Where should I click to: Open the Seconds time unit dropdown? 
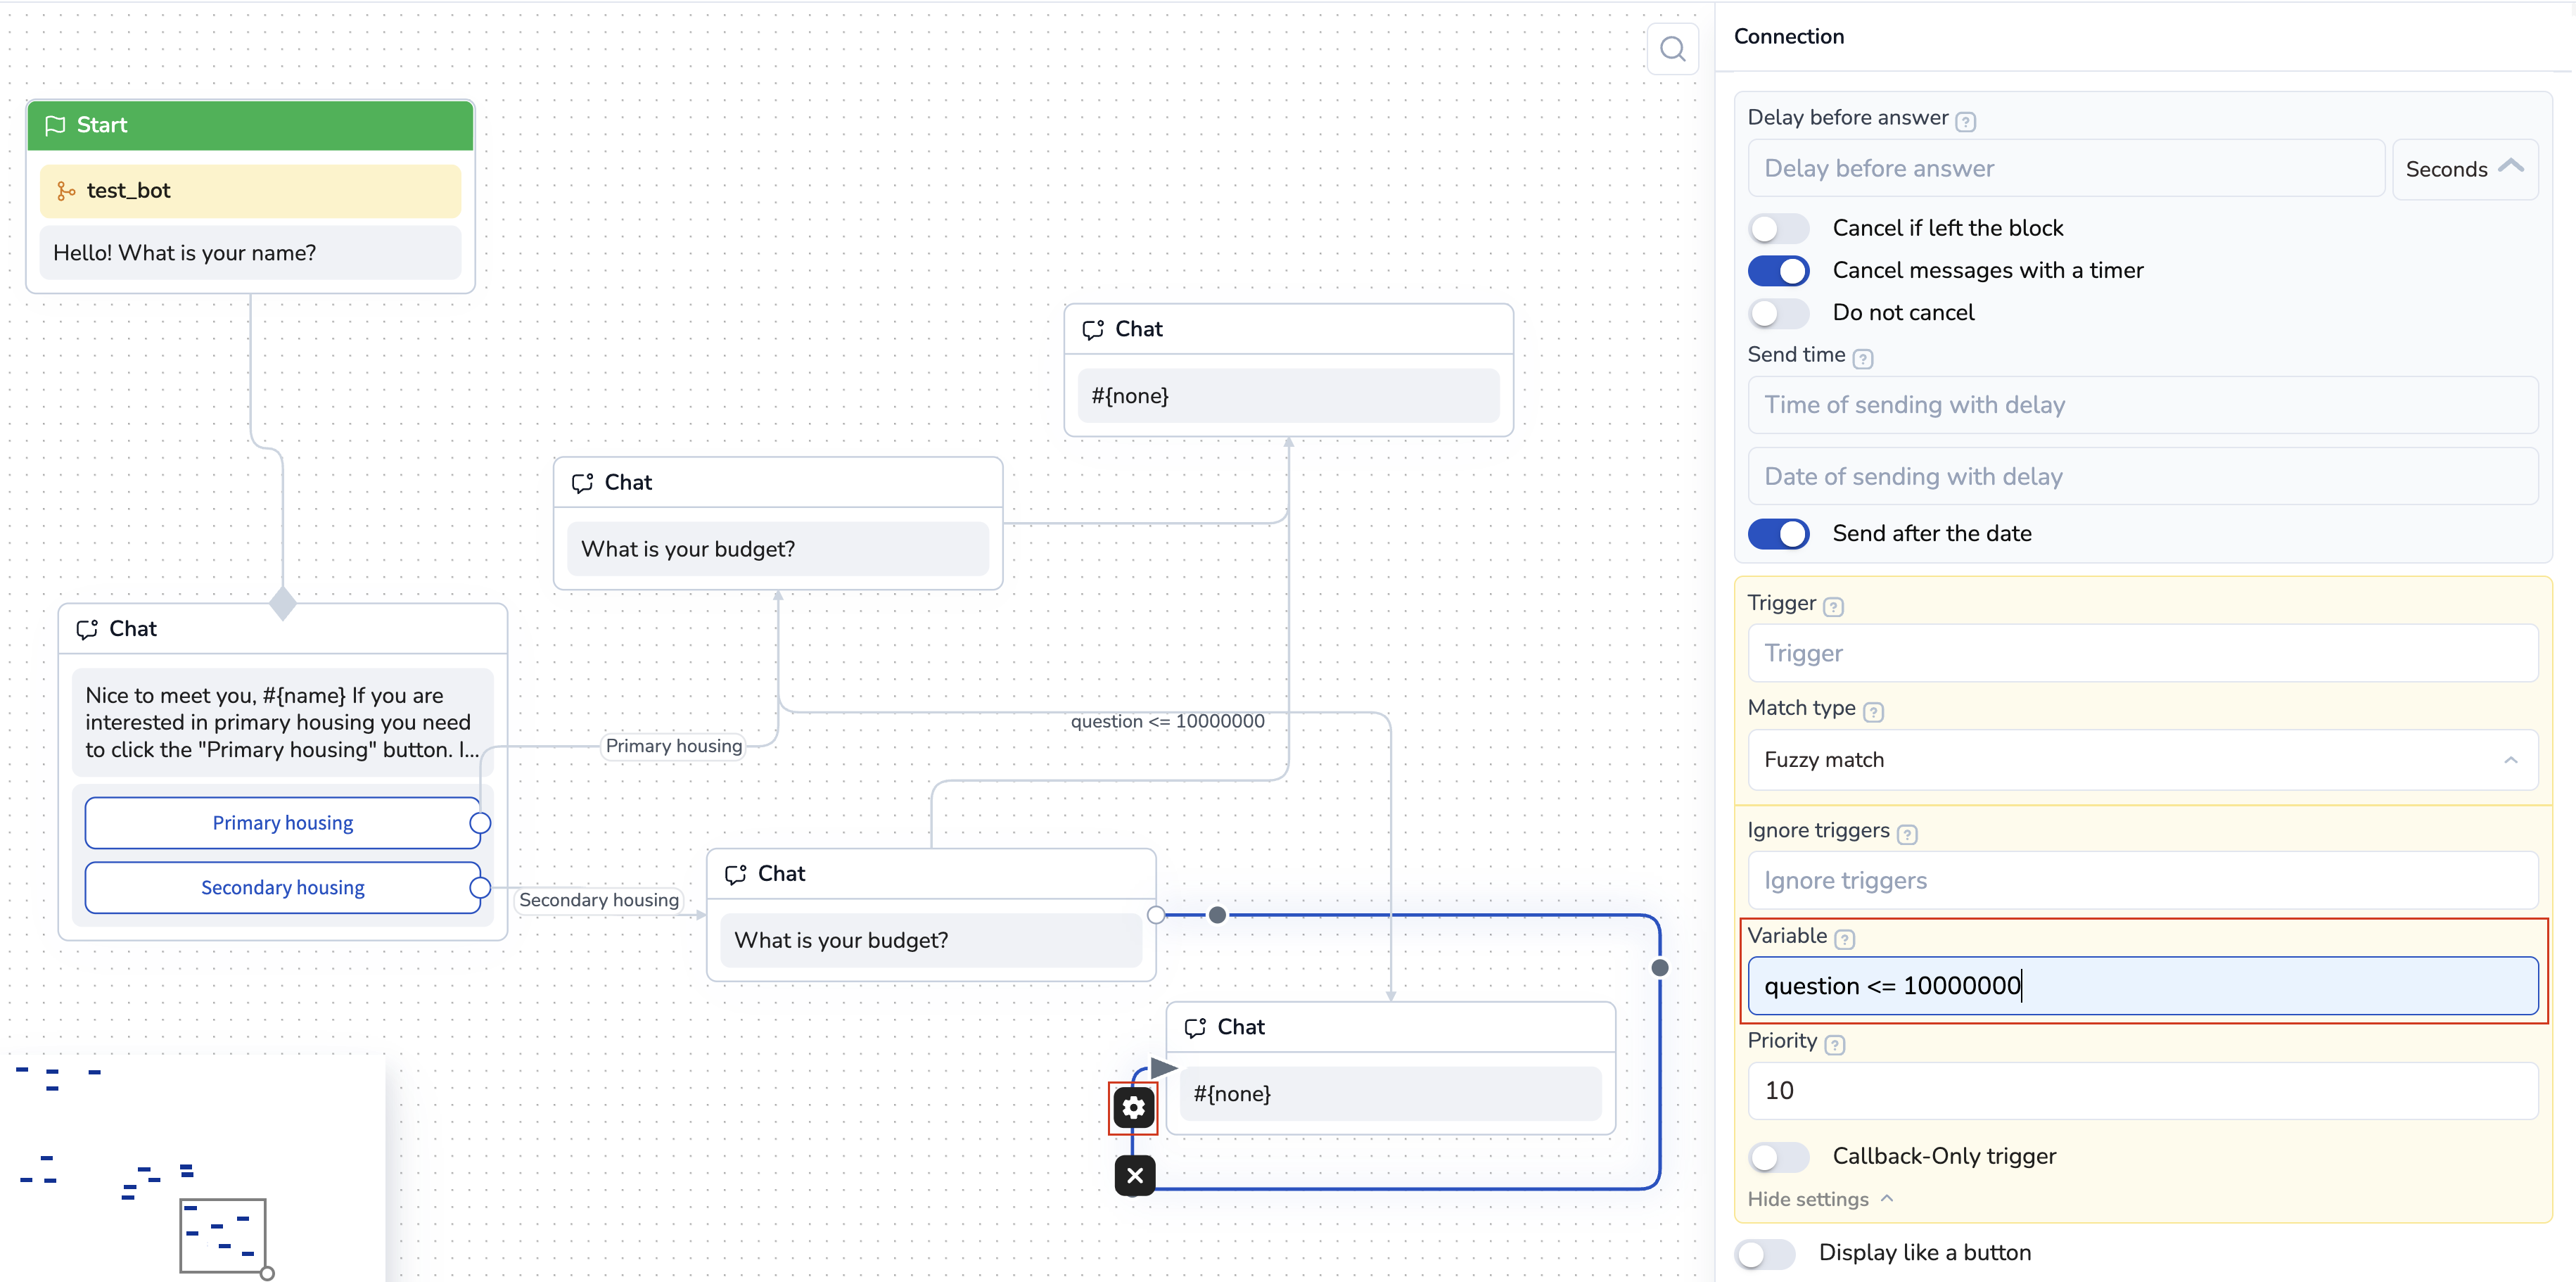pyautogui.click(x=2464, y=169)
